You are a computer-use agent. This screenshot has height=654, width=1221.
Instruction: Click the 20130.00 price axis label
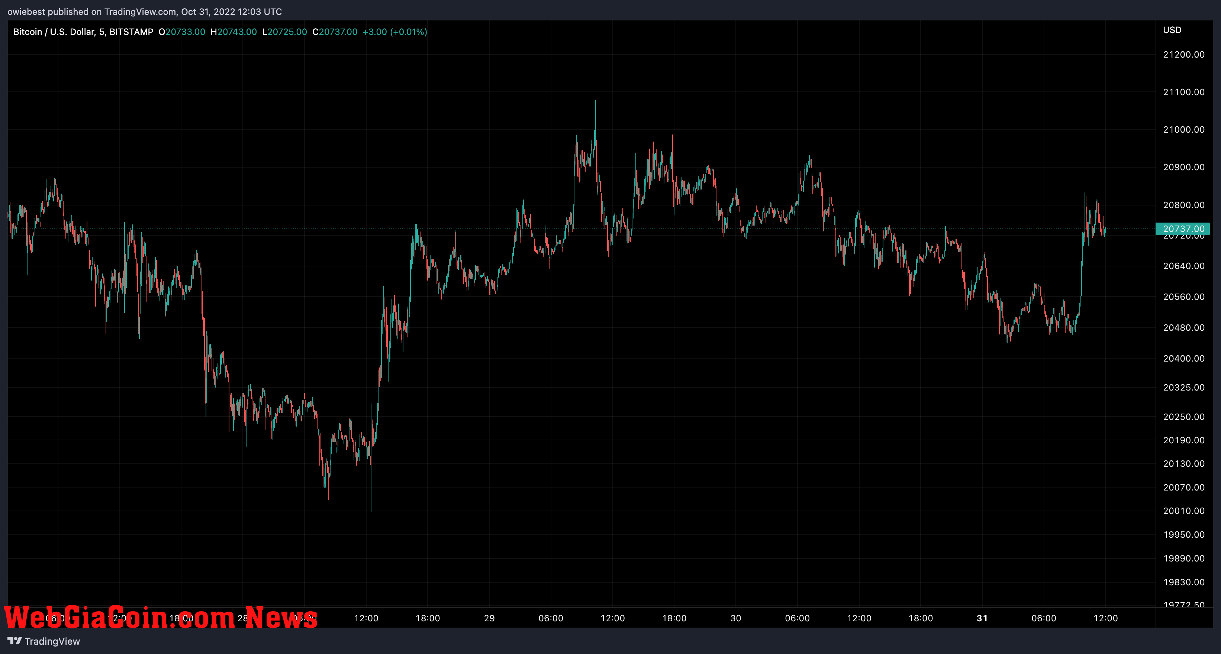pyautogui.click(x=1183, y=463)
